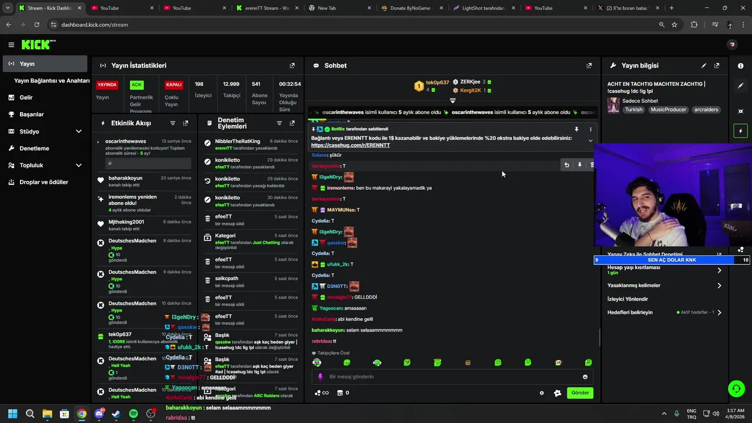The image size is (752, 423).
Task: Open the Kick hamburger menu
Action: (11, 45)
